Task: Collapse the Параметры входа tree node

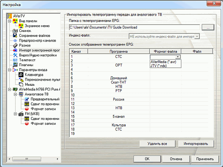Action: tap(9, 70)
